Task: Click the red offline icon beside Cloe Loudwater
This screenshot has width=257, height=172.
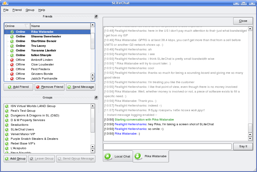Action: (x=12, y=64)
